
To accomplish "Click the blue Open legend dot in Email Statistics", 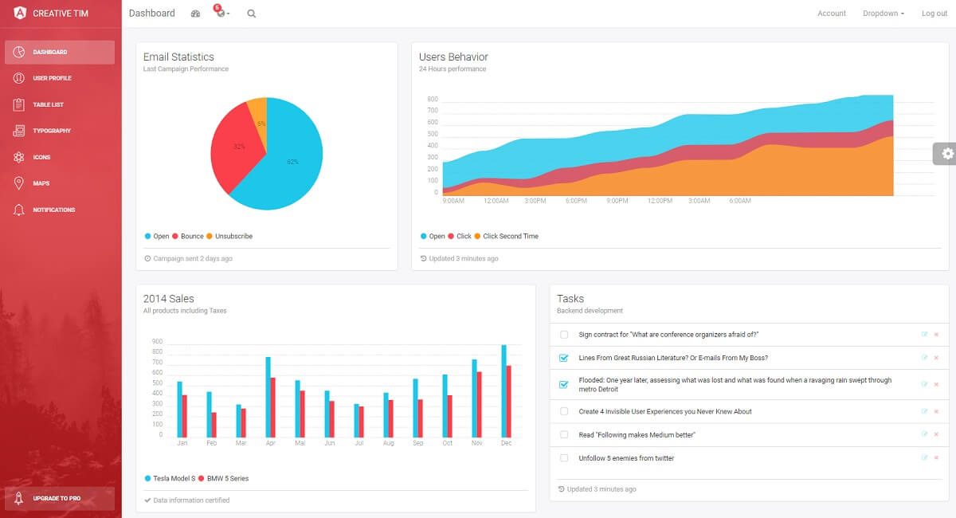I will [147, 237].
